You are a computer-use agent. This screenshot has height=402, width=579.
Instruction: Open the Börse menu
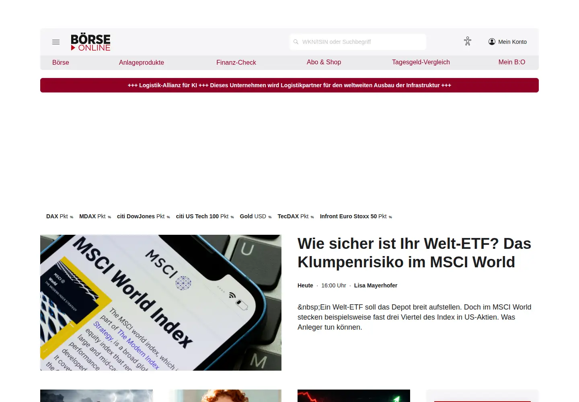tap(61, 62)
